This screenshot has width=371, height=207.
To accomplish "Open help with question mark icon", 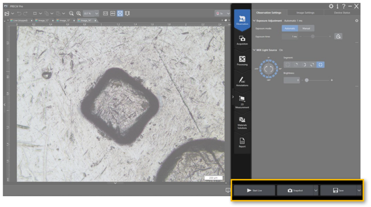I will pos(344,6).
